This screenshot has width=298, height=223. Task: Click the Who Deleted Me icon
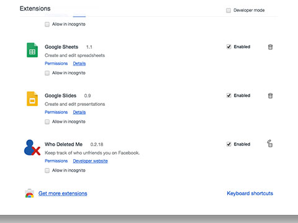pyautogui.click(x=32, y=147)
